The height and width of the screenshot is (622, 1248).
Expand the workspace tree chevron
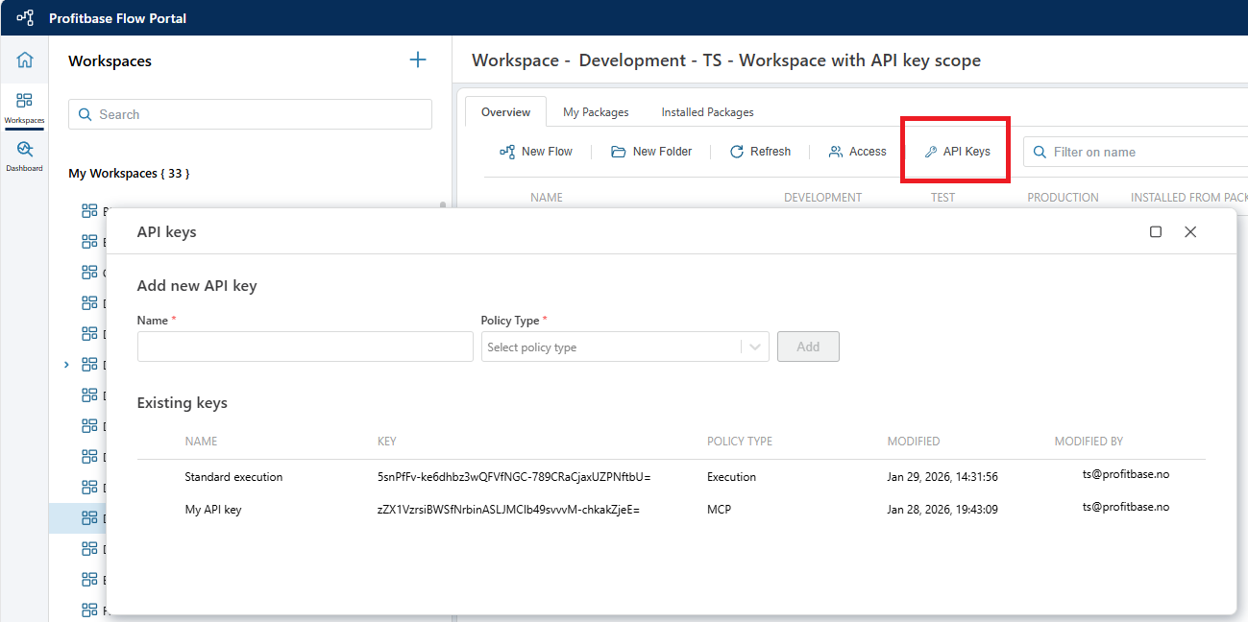pyautogui.click(x=66, y=365)
